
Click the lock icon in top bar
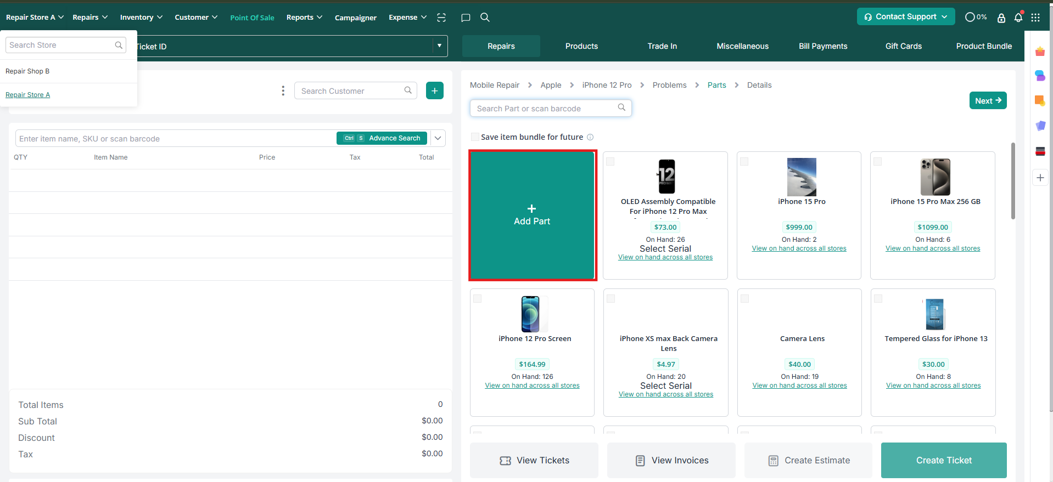coord(1001,18)
